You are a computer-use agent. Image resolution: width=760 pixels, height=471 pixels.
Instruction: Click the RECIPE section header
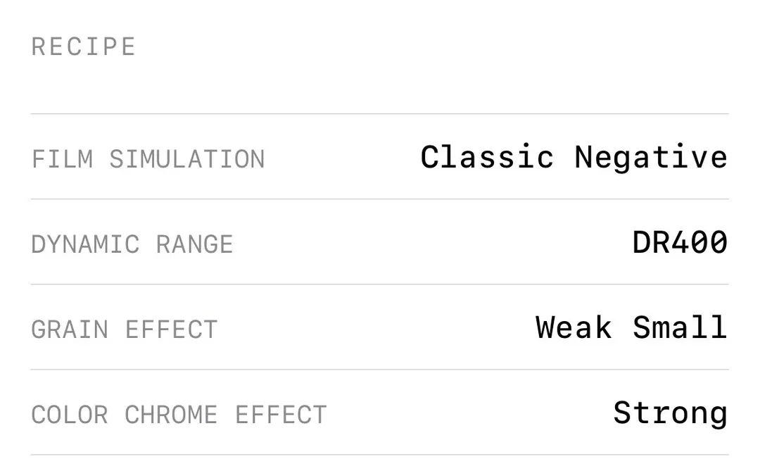84,47
